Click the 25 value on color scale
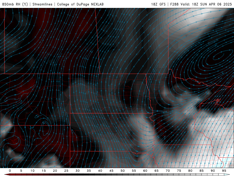Screen dimensions: 234x176 [x=66, y=171]
